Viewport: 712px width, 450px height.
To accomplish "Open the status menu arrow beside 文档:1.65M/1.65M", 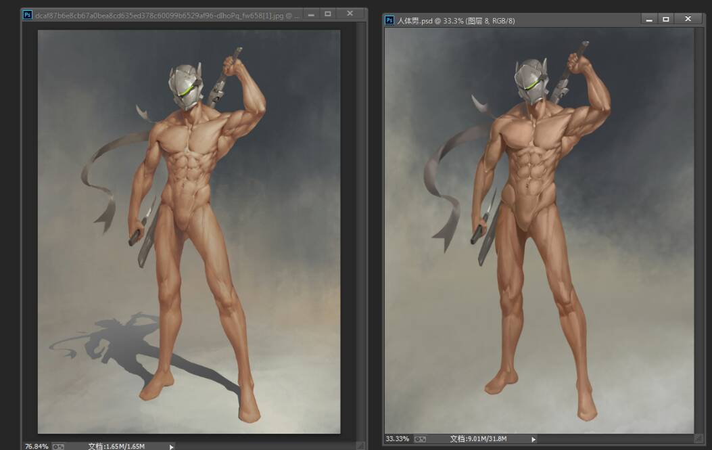I will click(x=171, y=447).
